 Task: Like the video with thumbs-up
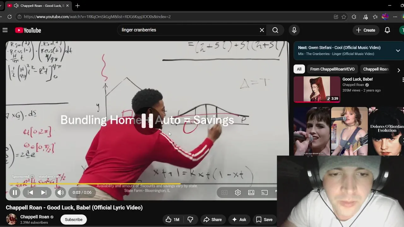point(172,220)
